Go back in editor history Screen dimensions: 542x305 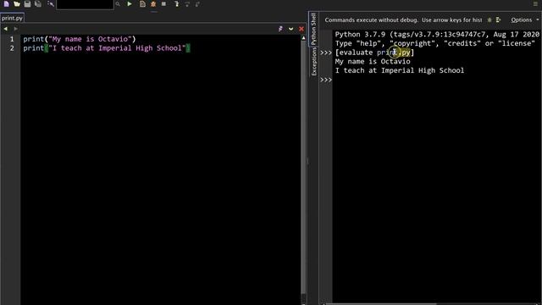point(6,29)
